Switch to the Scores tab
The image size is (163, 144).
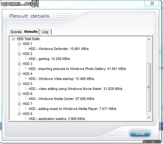click(16, 32)
